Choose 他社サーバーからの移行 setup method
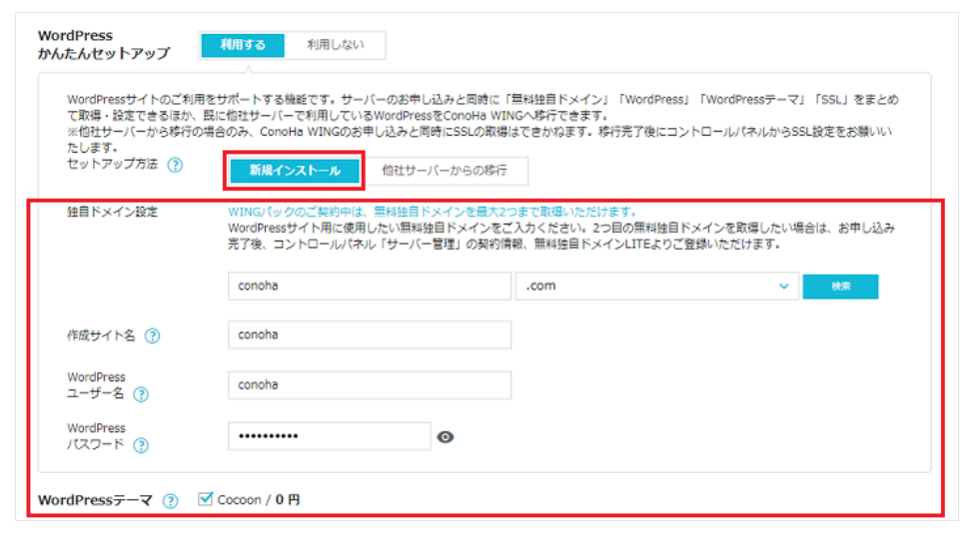976x543 pixels. pos(445,171)
